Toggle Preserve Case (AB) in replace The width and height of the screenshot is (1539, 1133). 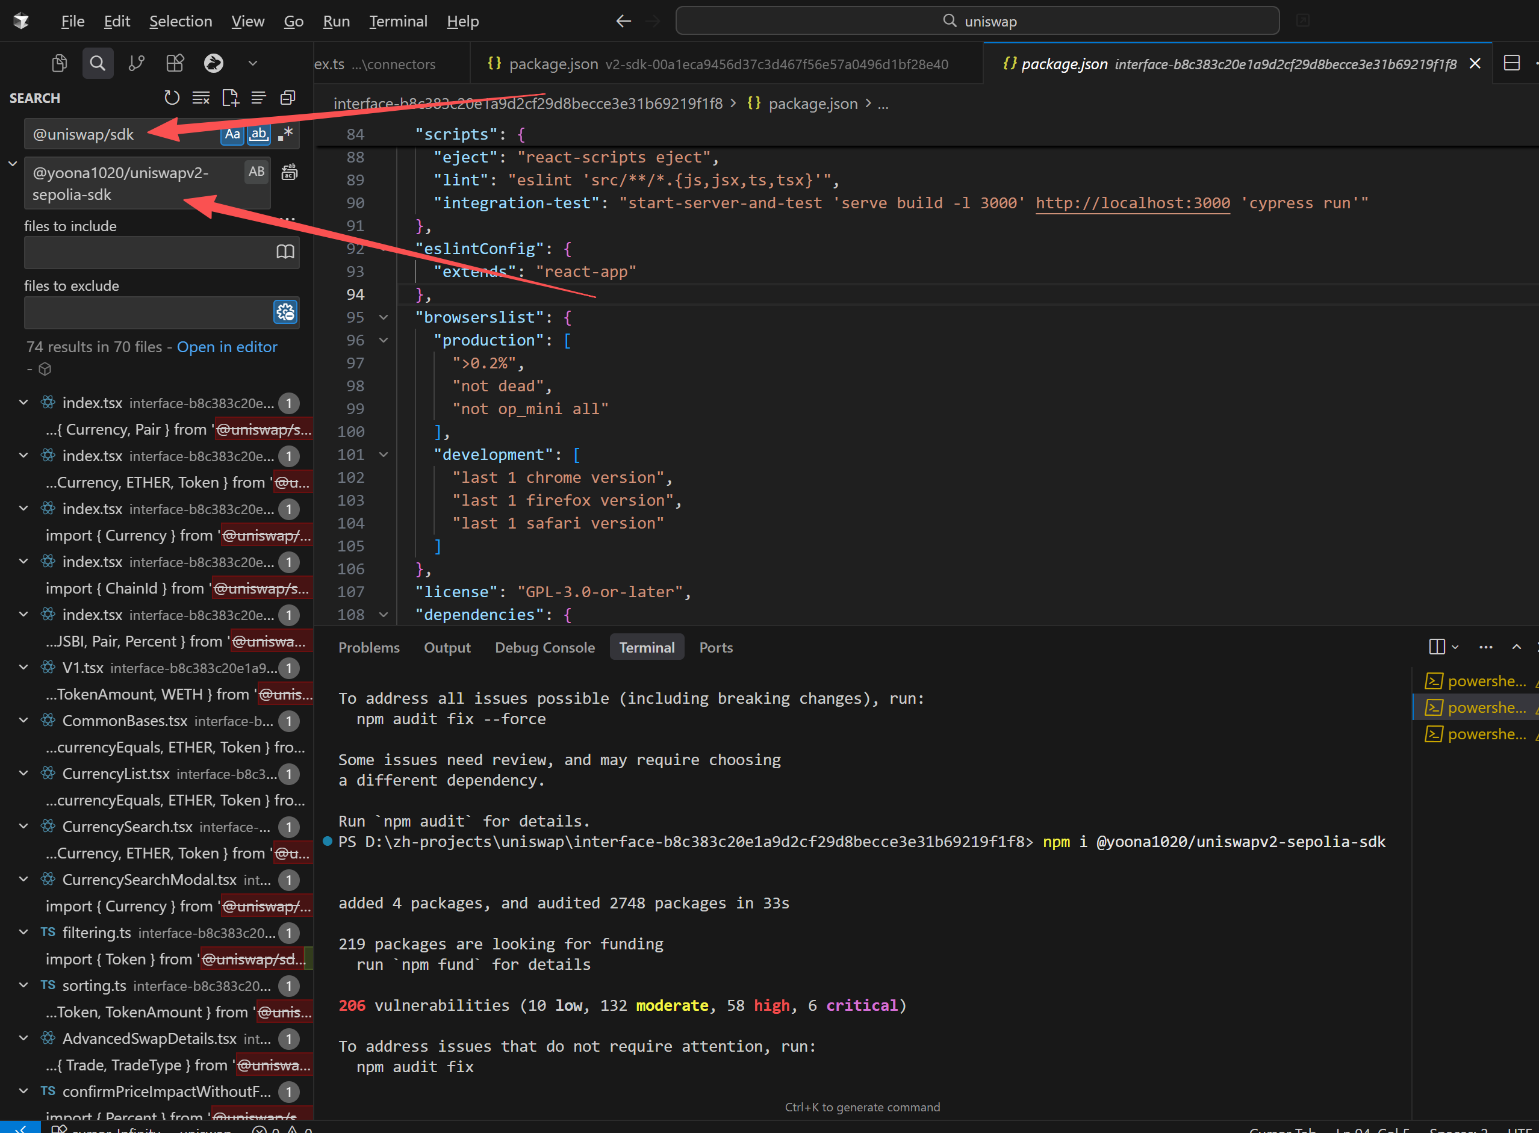(256, 172)
